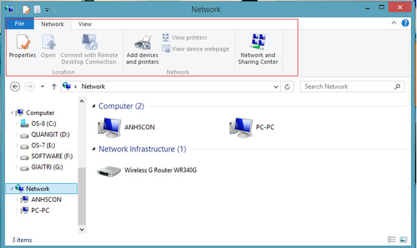Click the Properties quick access toolbar icon
Viewport: 417px width, 248px height.
pyautogui.click(x=26, y=10)
